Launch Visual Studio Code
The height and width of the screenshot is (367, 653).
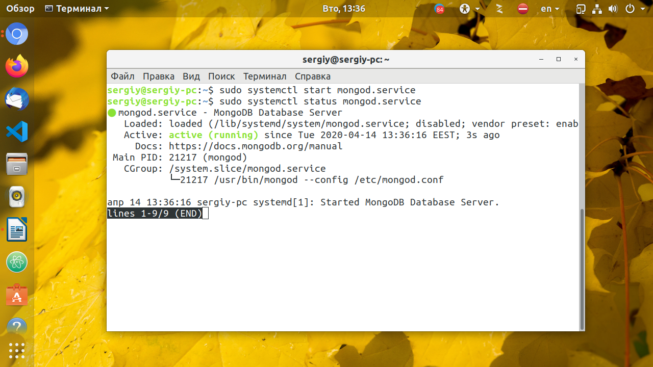coord(17,132)
